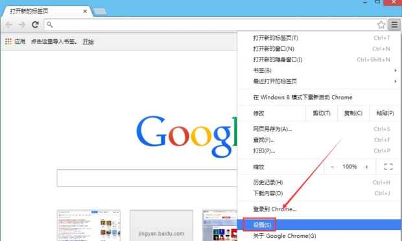
Task: Open the third most-visited thumbnail
Action: click(x=220, y=225)
